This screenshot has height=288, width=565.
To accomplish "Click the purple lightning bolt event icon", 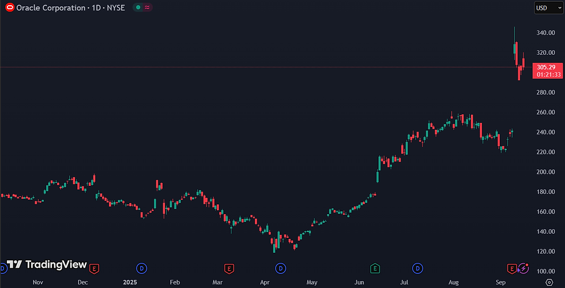I will point(523,268).
